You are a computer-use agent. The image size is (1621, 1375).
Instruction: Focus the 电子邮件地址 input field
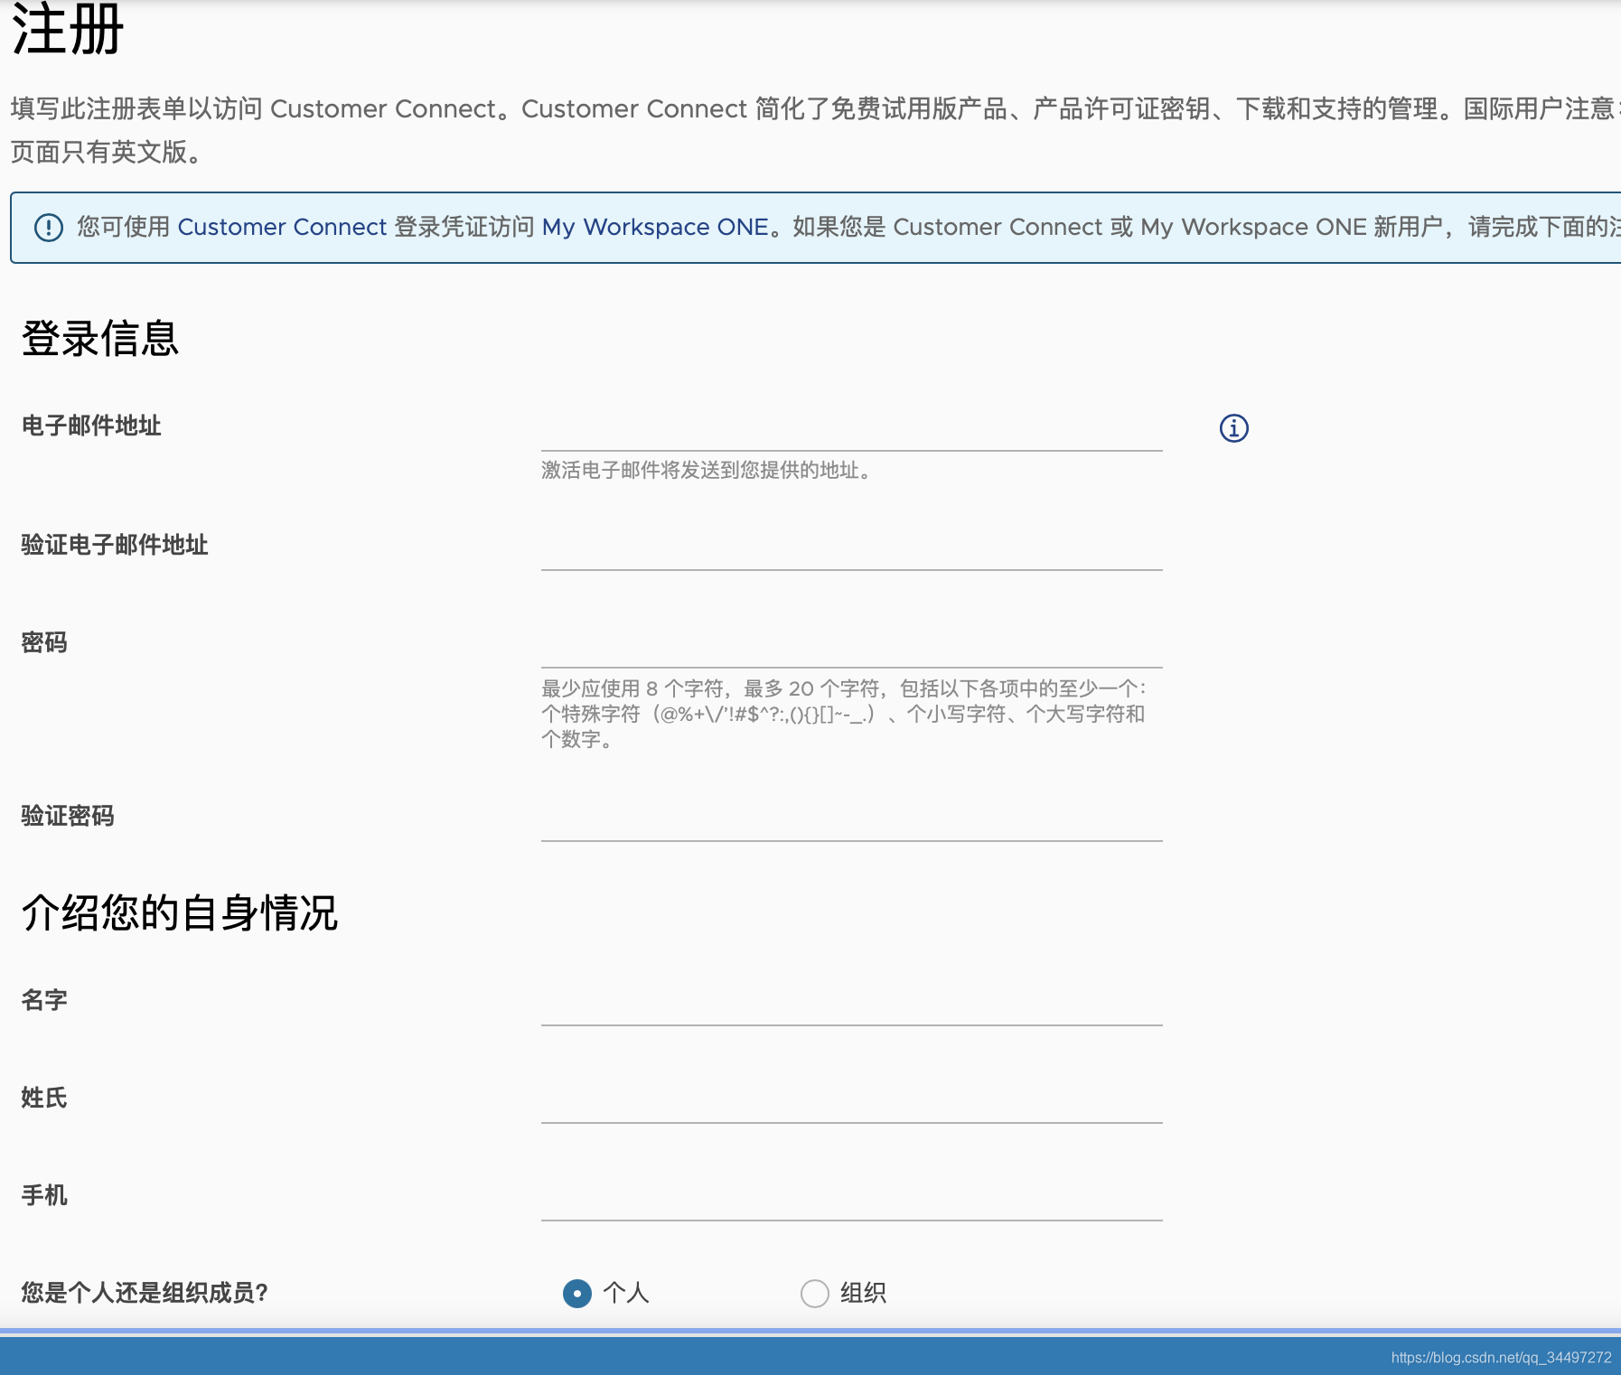(x=851, y=428)
